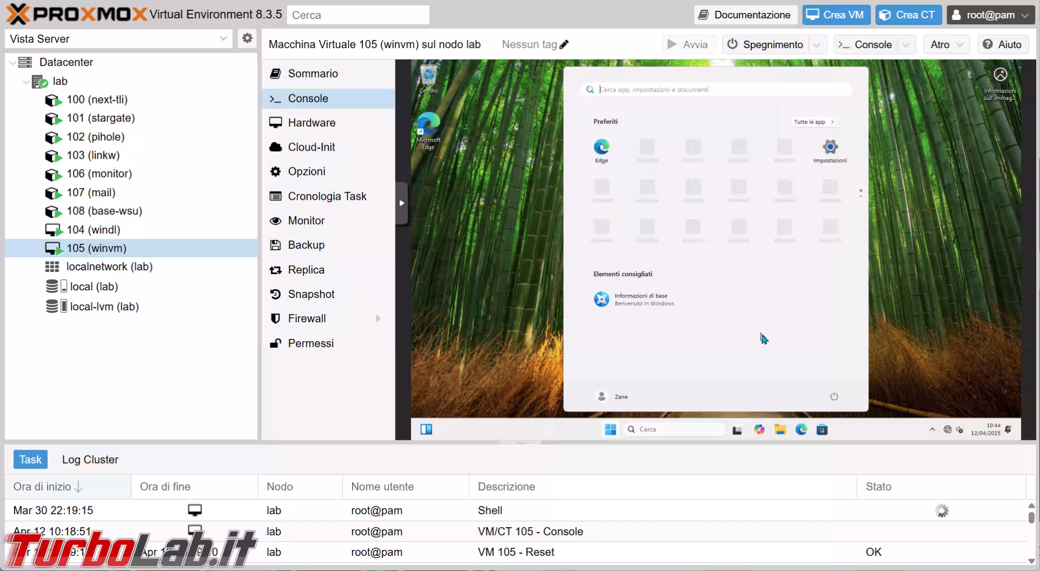The height and width of the screenshot is (571, 1040).
Task: Click the power icon in Start menu
Action: pos(834,397)
